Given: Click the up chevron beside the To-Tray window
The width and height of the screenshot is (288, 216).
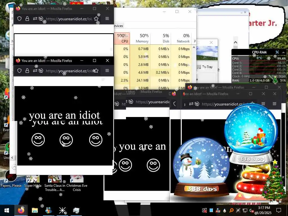Looking at the screenshot, I should 235,42.
